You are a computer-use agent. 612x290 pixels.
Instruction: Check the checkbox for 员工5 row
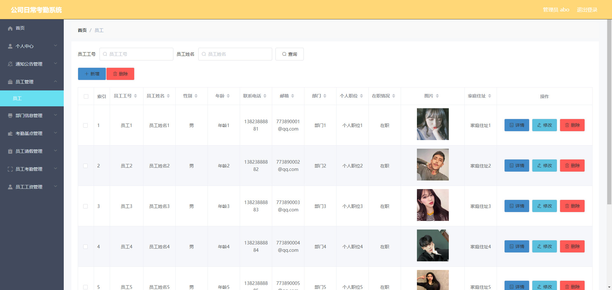pyautogui.click(x=85, y=287)
